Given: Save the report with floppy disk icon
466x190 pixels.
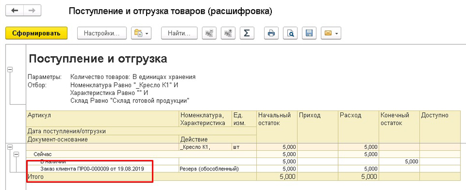Looking at the screenshot, I should (x=309, y=33).
